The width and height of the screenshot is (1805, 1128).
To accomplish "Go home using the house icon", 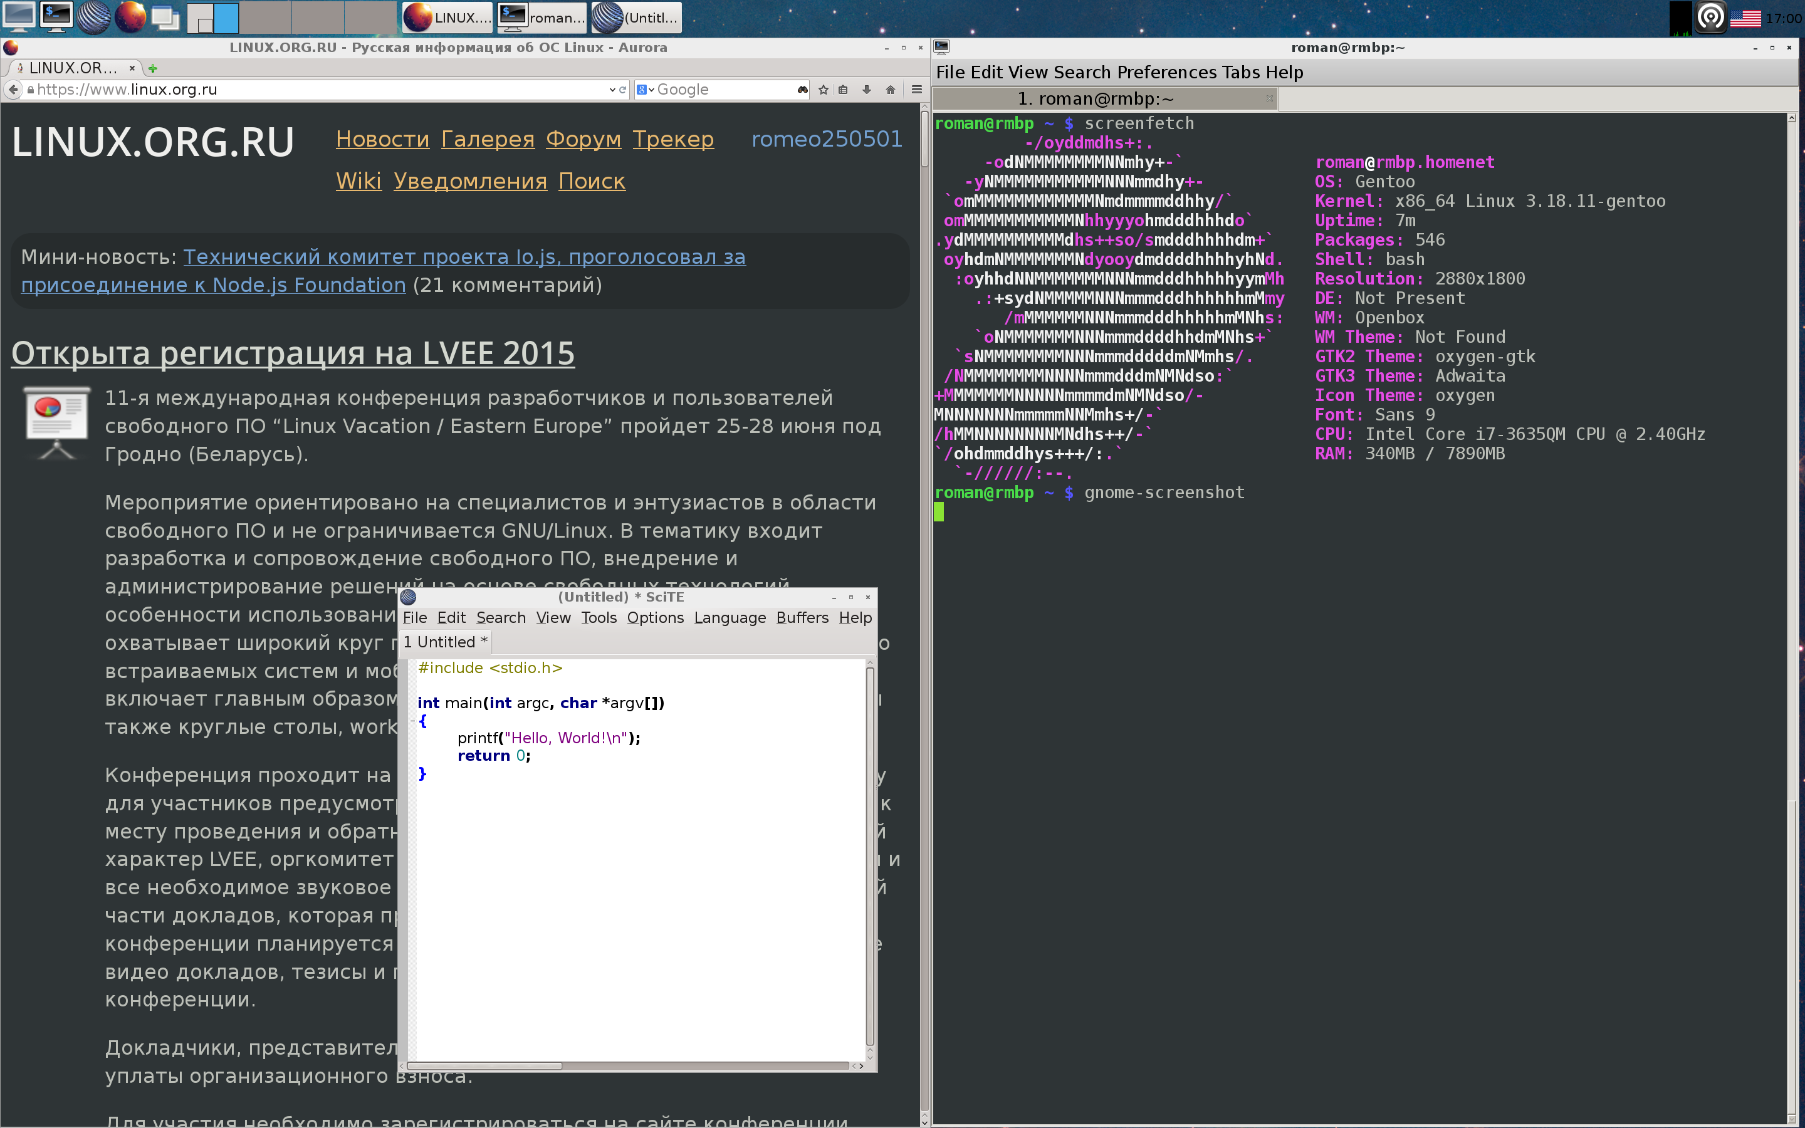I will (x=890, y=90).
